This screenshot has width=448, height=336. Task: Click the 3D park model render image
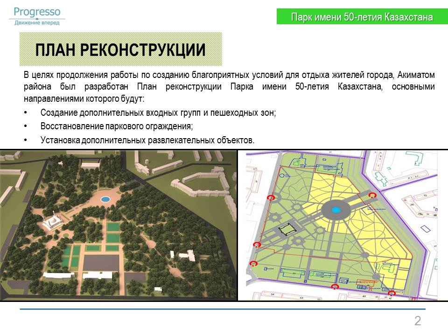119,225
